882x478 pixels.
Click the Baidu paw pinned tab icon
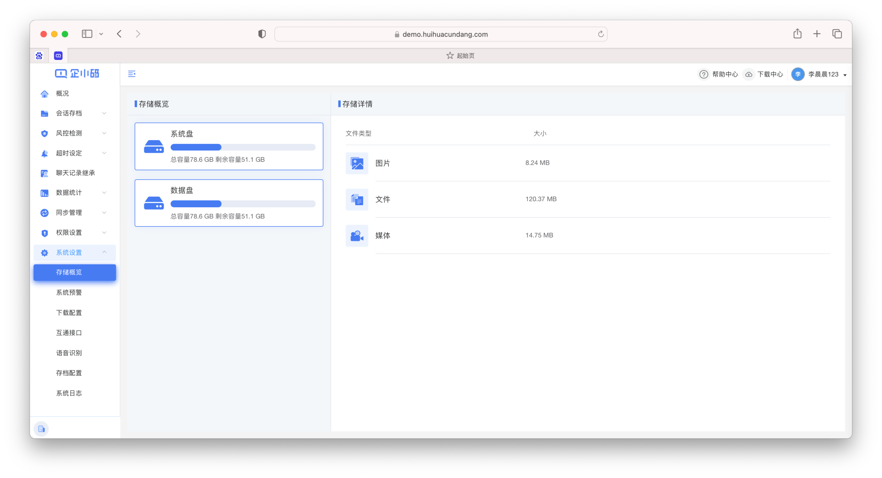(39, 56)
